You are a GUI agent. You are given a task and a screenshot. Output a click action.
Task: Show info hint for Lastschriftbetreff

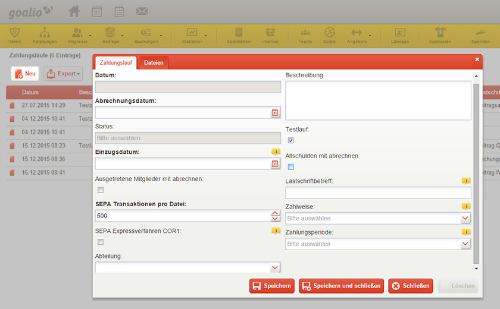coord(466,181)
